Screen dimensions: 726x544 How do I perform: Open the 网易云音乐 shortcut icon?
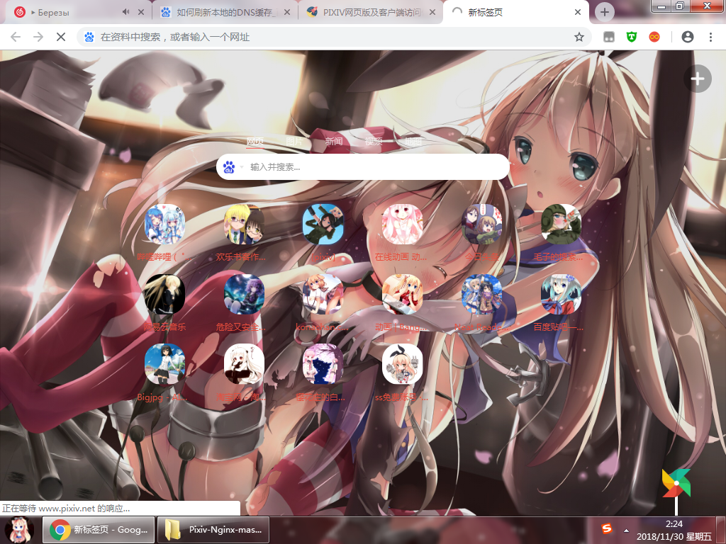coord(164,294)
